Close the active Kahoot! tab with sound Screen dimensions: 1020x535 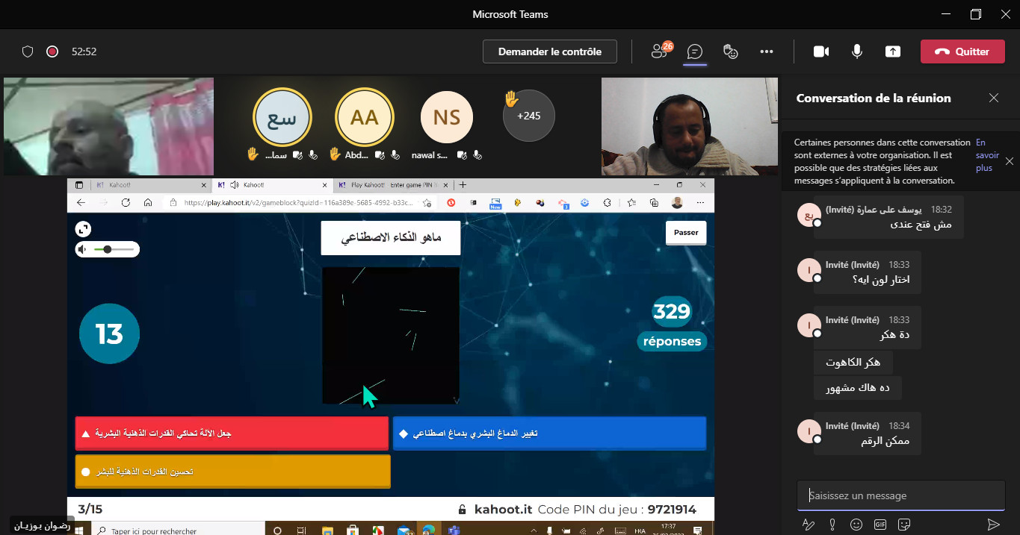(x=324, y=184)
